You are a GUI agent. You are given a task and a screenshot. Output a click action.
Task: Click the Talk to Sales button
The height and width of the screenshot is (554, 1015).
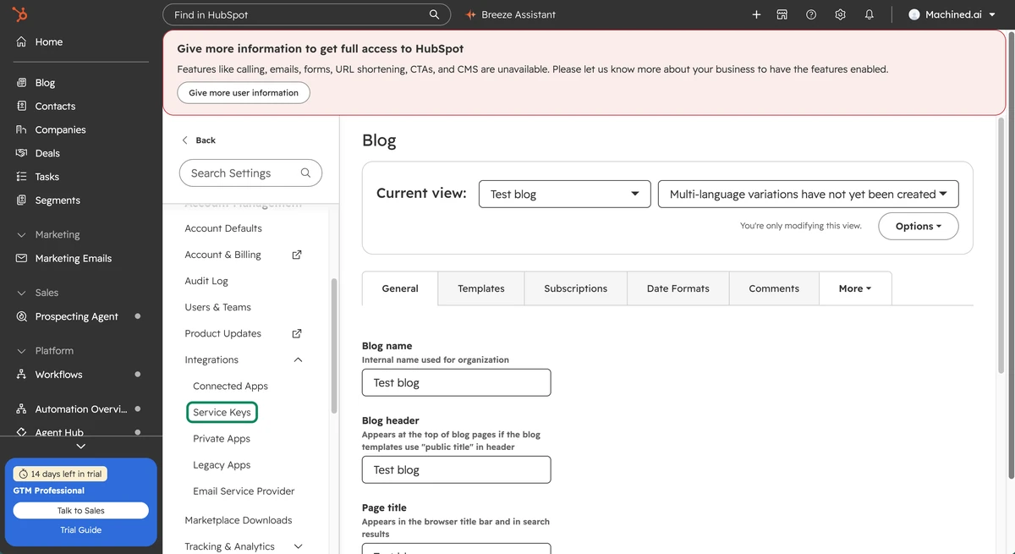[81, 510]
